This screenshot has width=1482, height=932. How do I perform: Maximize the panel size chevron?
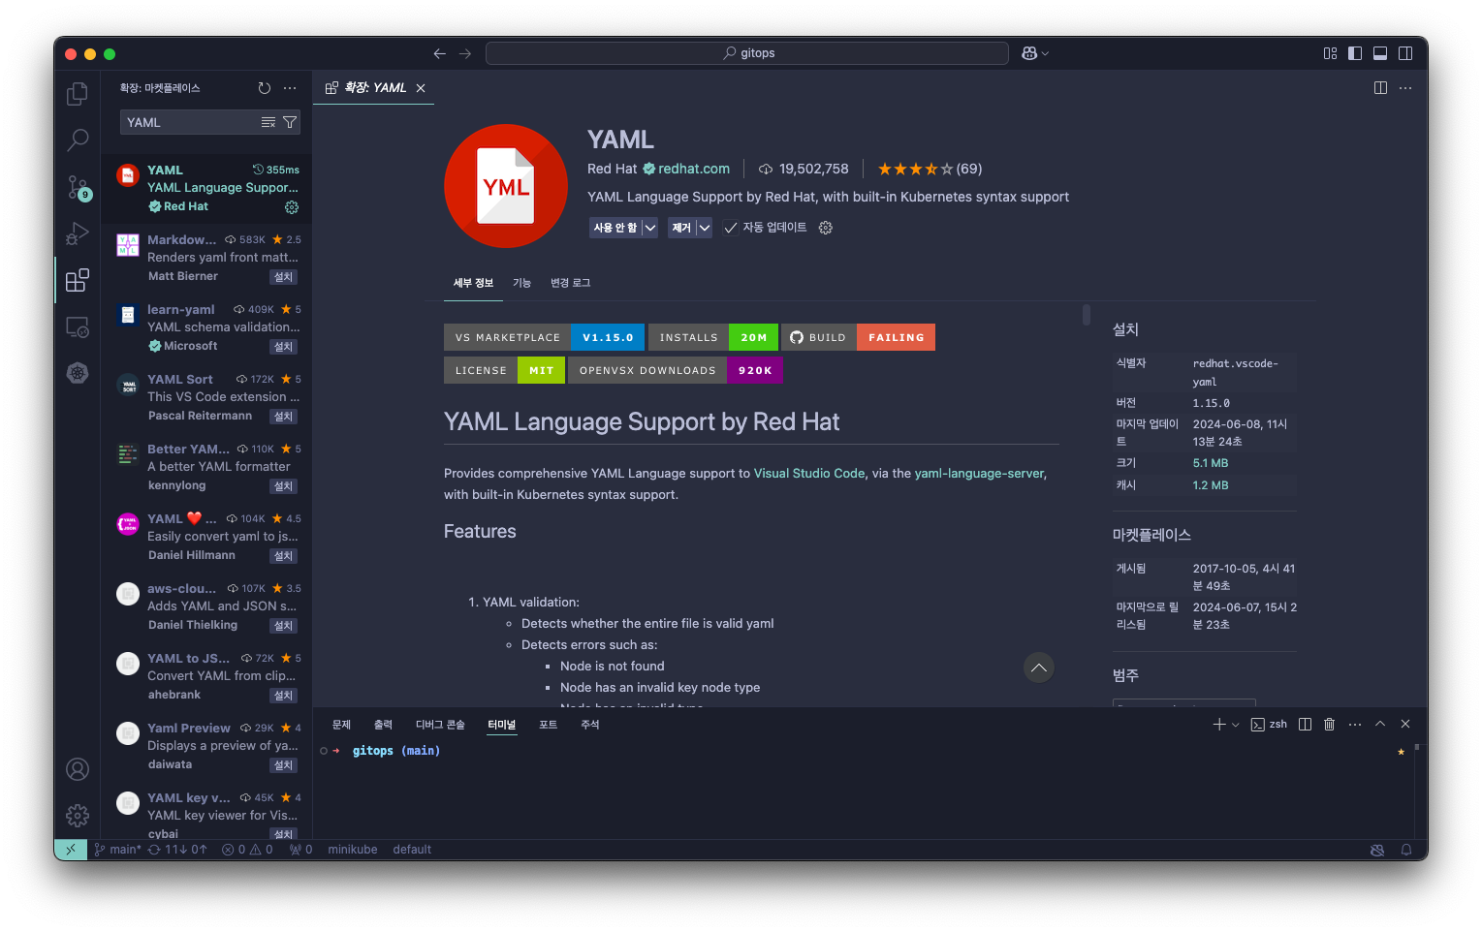1380,725
